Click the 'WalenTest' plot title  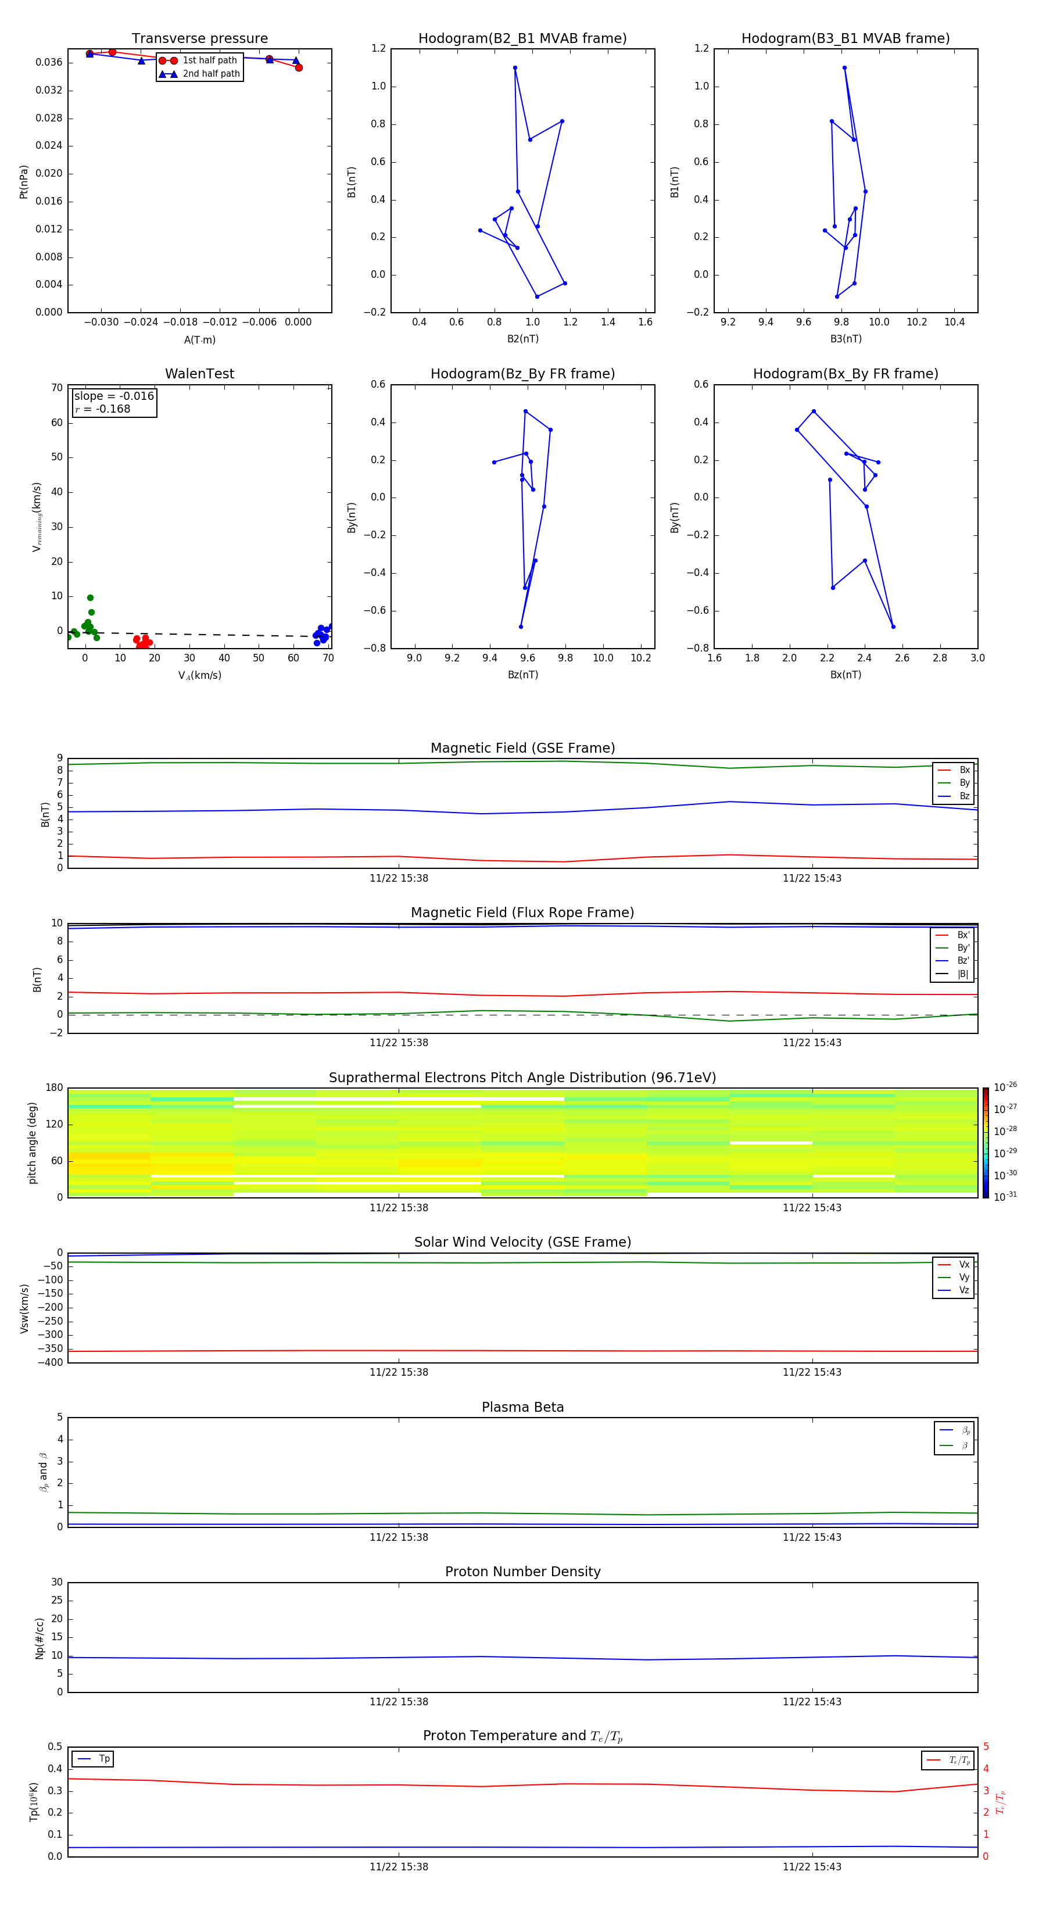(x=199, y=374)
